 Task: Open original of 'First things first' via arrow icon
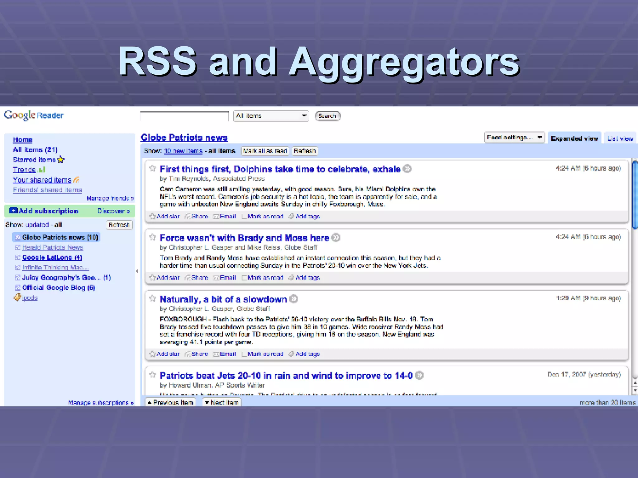pyautogui.click(x=407, y=169)
